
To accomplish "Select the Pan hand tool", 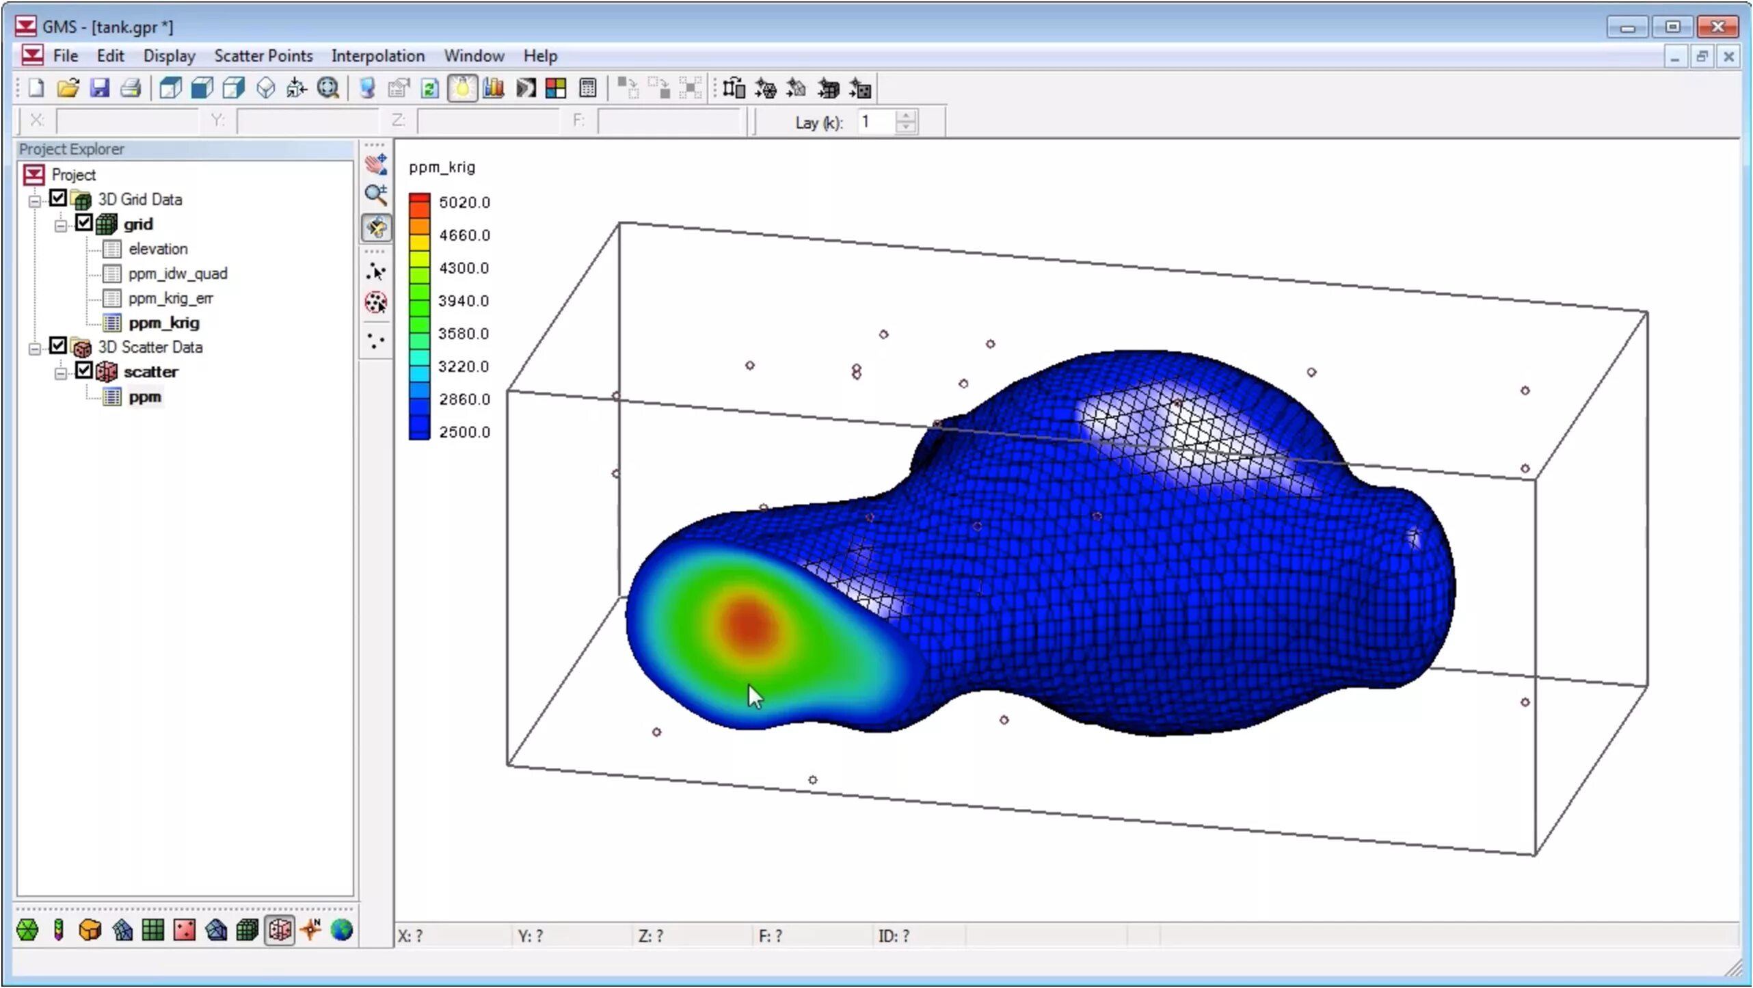I will tap(376, 164).
